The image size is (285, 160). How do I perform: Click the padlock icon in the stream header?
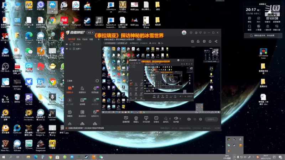198,41
